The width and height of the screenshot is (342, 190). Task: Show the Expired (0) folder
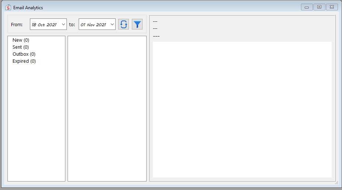[24, 61]
